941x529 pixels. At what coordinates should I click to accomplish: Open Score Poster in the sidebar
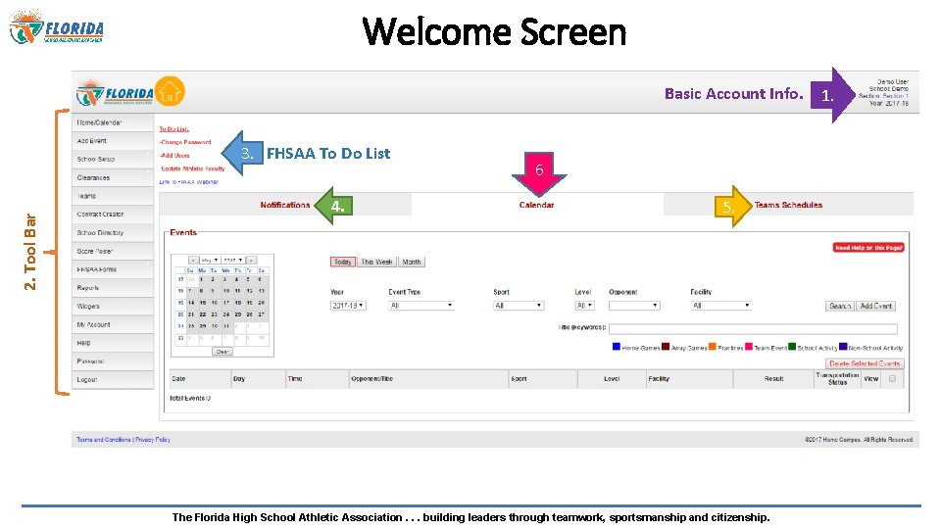(113, 252)
